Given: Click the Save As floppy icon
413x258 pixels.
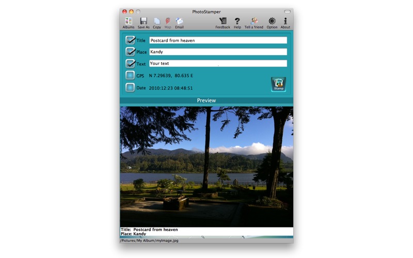Looking at the screenshot, I should pos(144,22).
